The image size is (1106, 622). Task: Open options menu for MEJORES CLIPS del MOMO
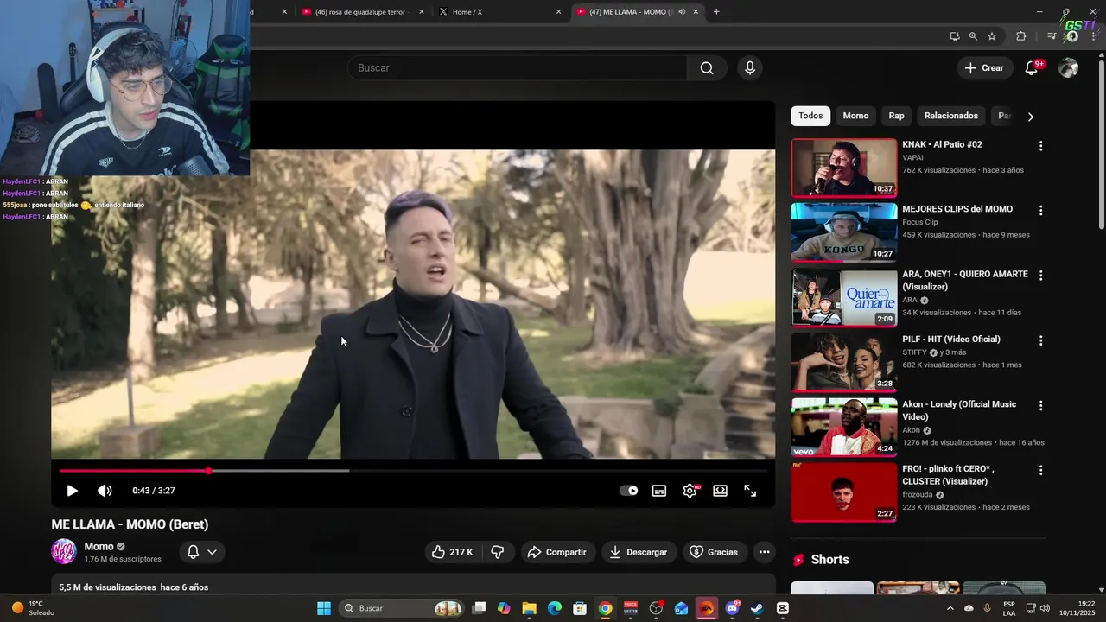click(1040, 211)
